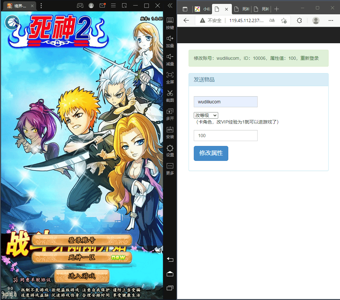Click browser address bar 119.45.112.237

[246, 20]
